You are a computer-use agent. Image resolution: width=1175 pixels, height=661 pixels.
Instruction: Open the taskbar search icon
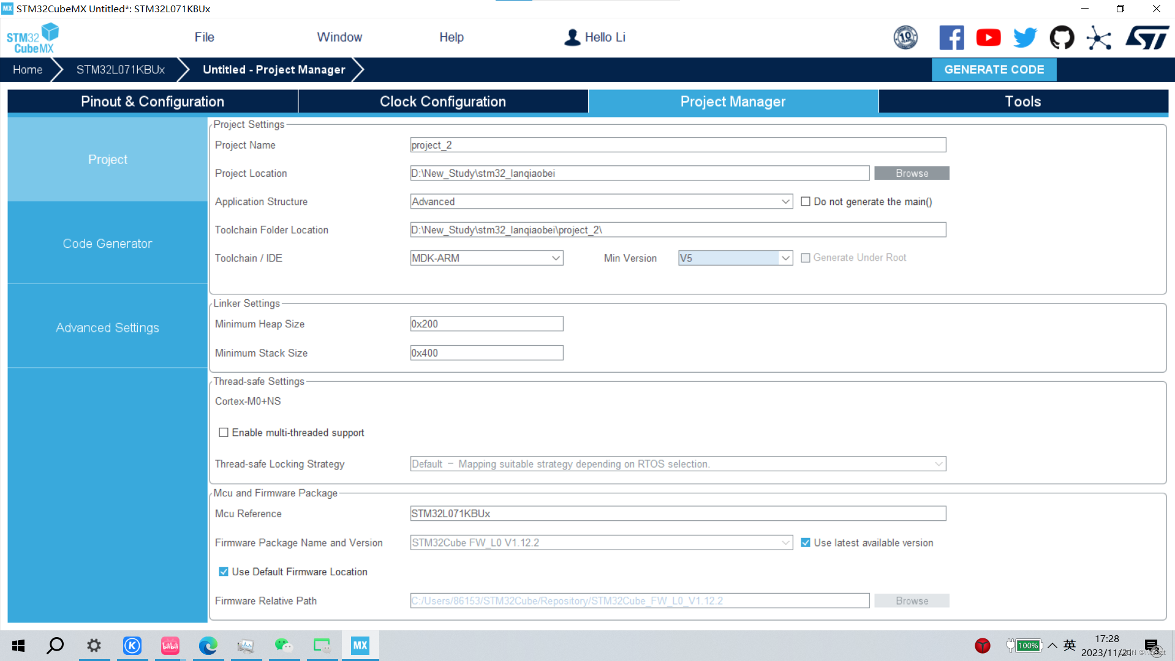(55, 646)
